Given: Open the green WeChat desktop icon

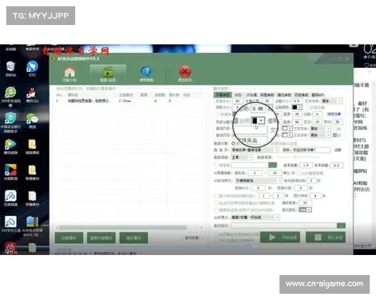Looking at the screenshot, I should point(31,119).
